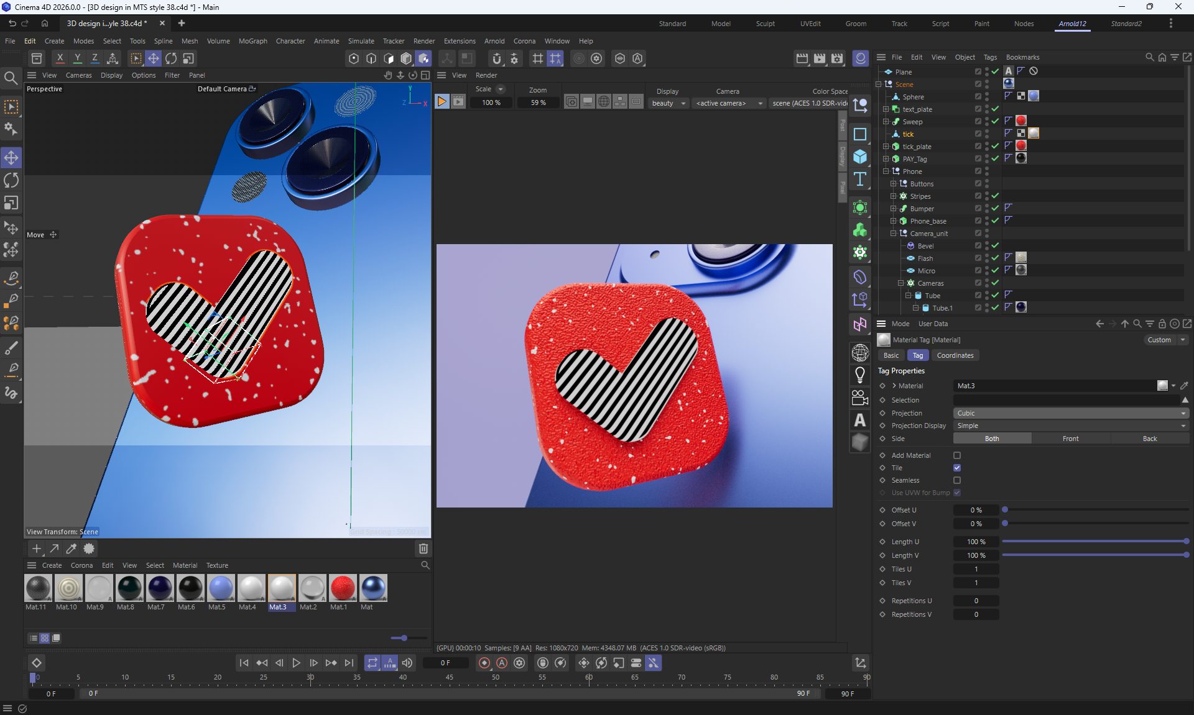This screenshot has height=715, width=1194.
Task: Open the Display dropdown showing beauty
Action: [x=669, y=103]
